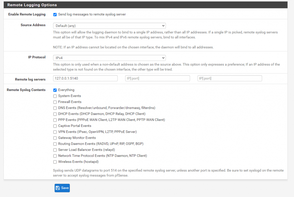This screenshot has width=294, height=197.
Task: Expand the IP Protocol dropdown
Action: point(109,58)
